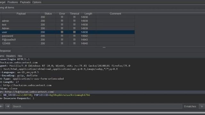The height and width of the screenshot is (115, 205).
Task: Select the '123456' payload row
Action: click(67, 43)
